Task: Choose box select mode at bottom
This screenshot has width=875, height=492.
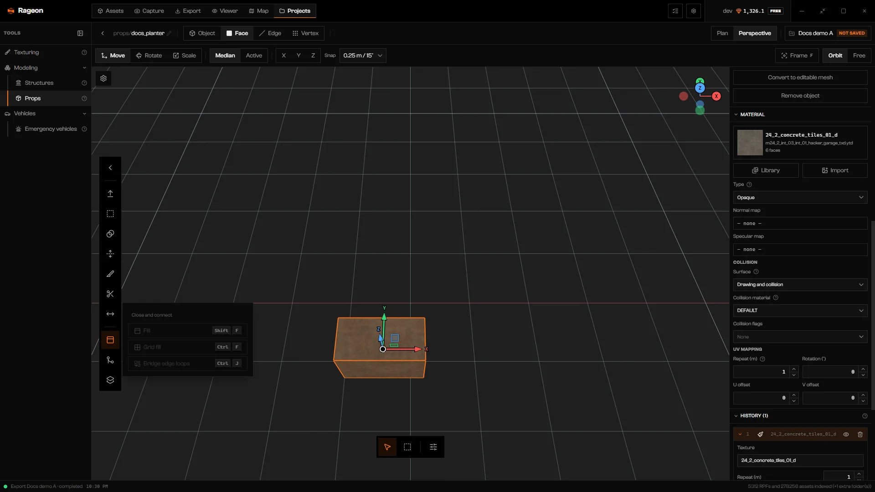Action: 407,447
